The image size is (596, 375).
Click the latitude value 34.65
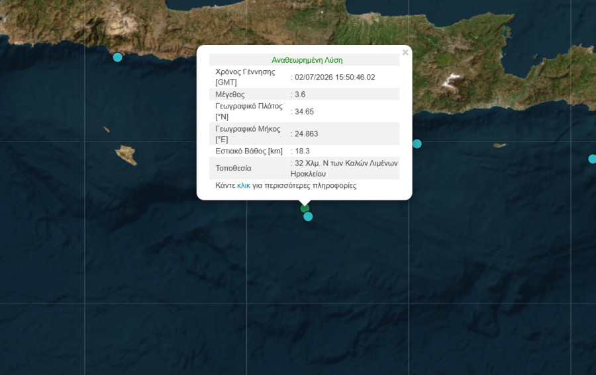pos(304,112)
